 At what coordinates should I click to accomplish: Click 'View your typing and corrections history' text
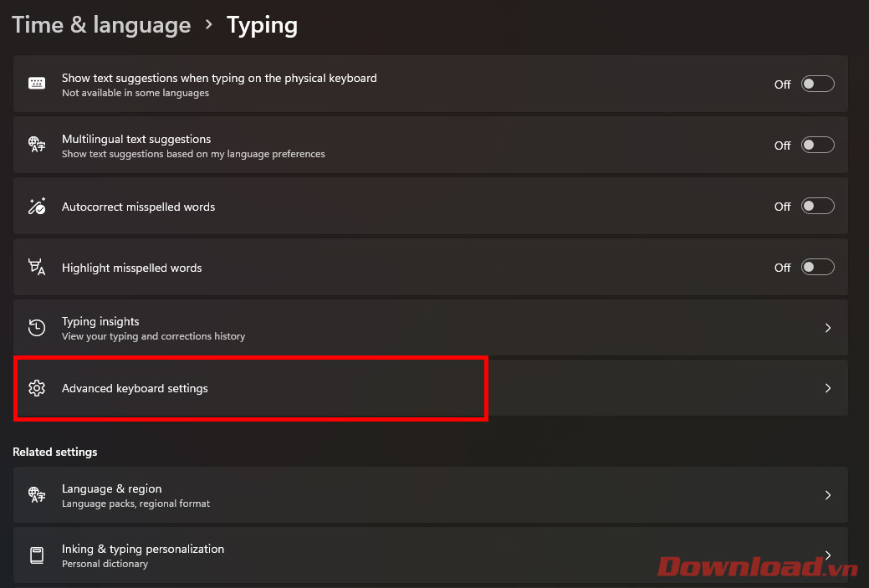point(153,336)
